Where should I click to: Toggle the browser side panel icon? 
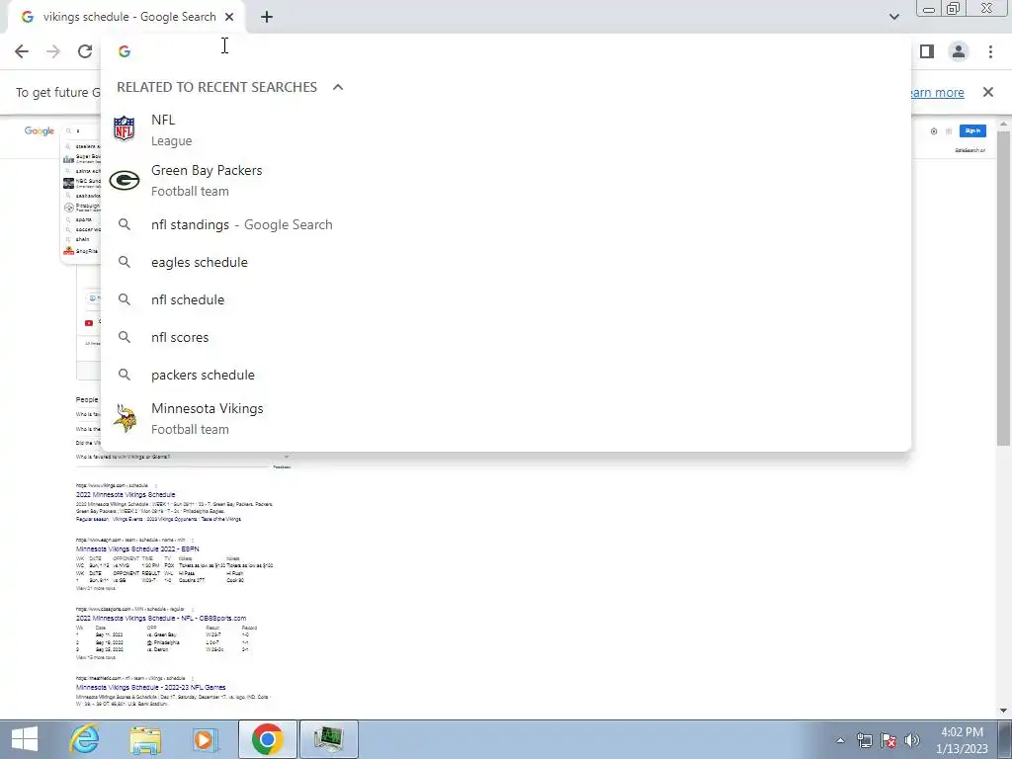click(927, 51)
